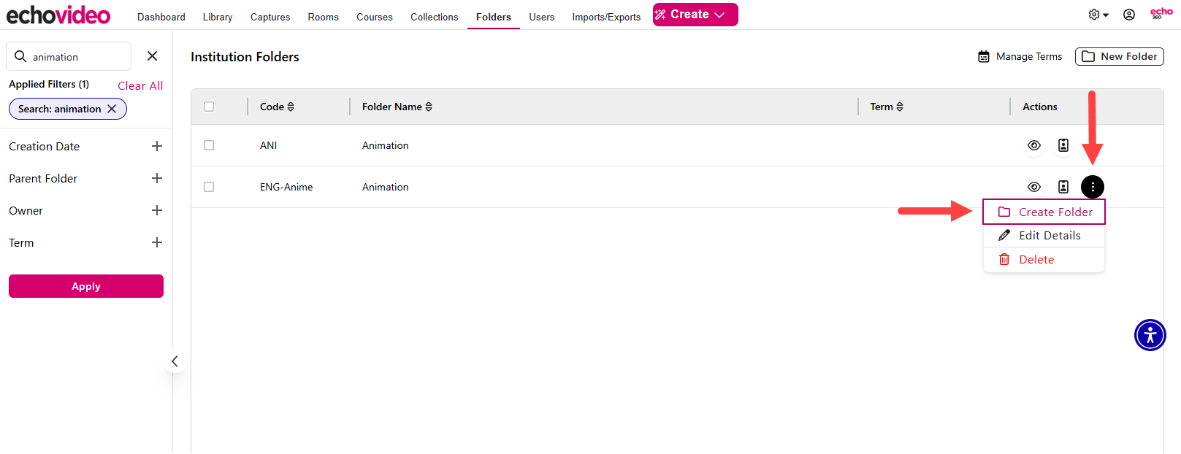
Task: Click the Apply filters button
Action: point(86,286)
